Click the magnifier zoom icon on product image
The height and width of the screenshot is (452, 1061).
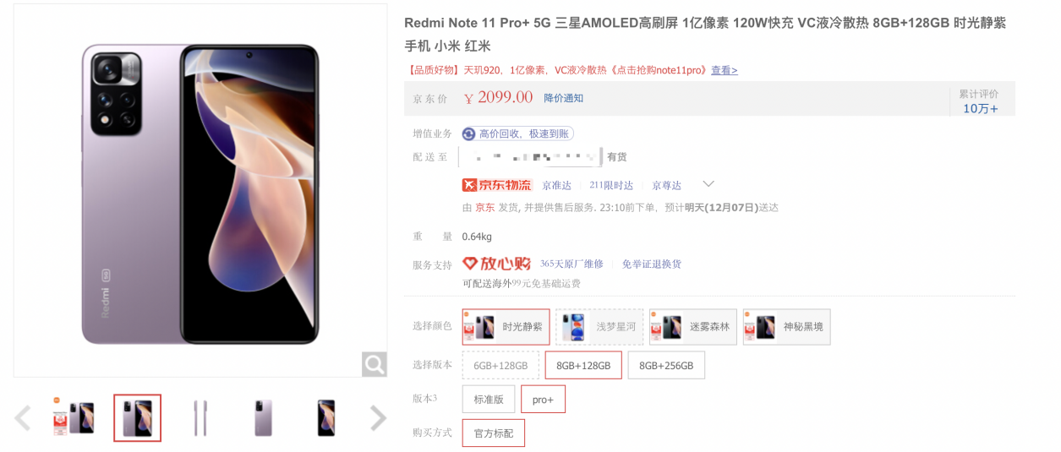[x=374, y=364]
